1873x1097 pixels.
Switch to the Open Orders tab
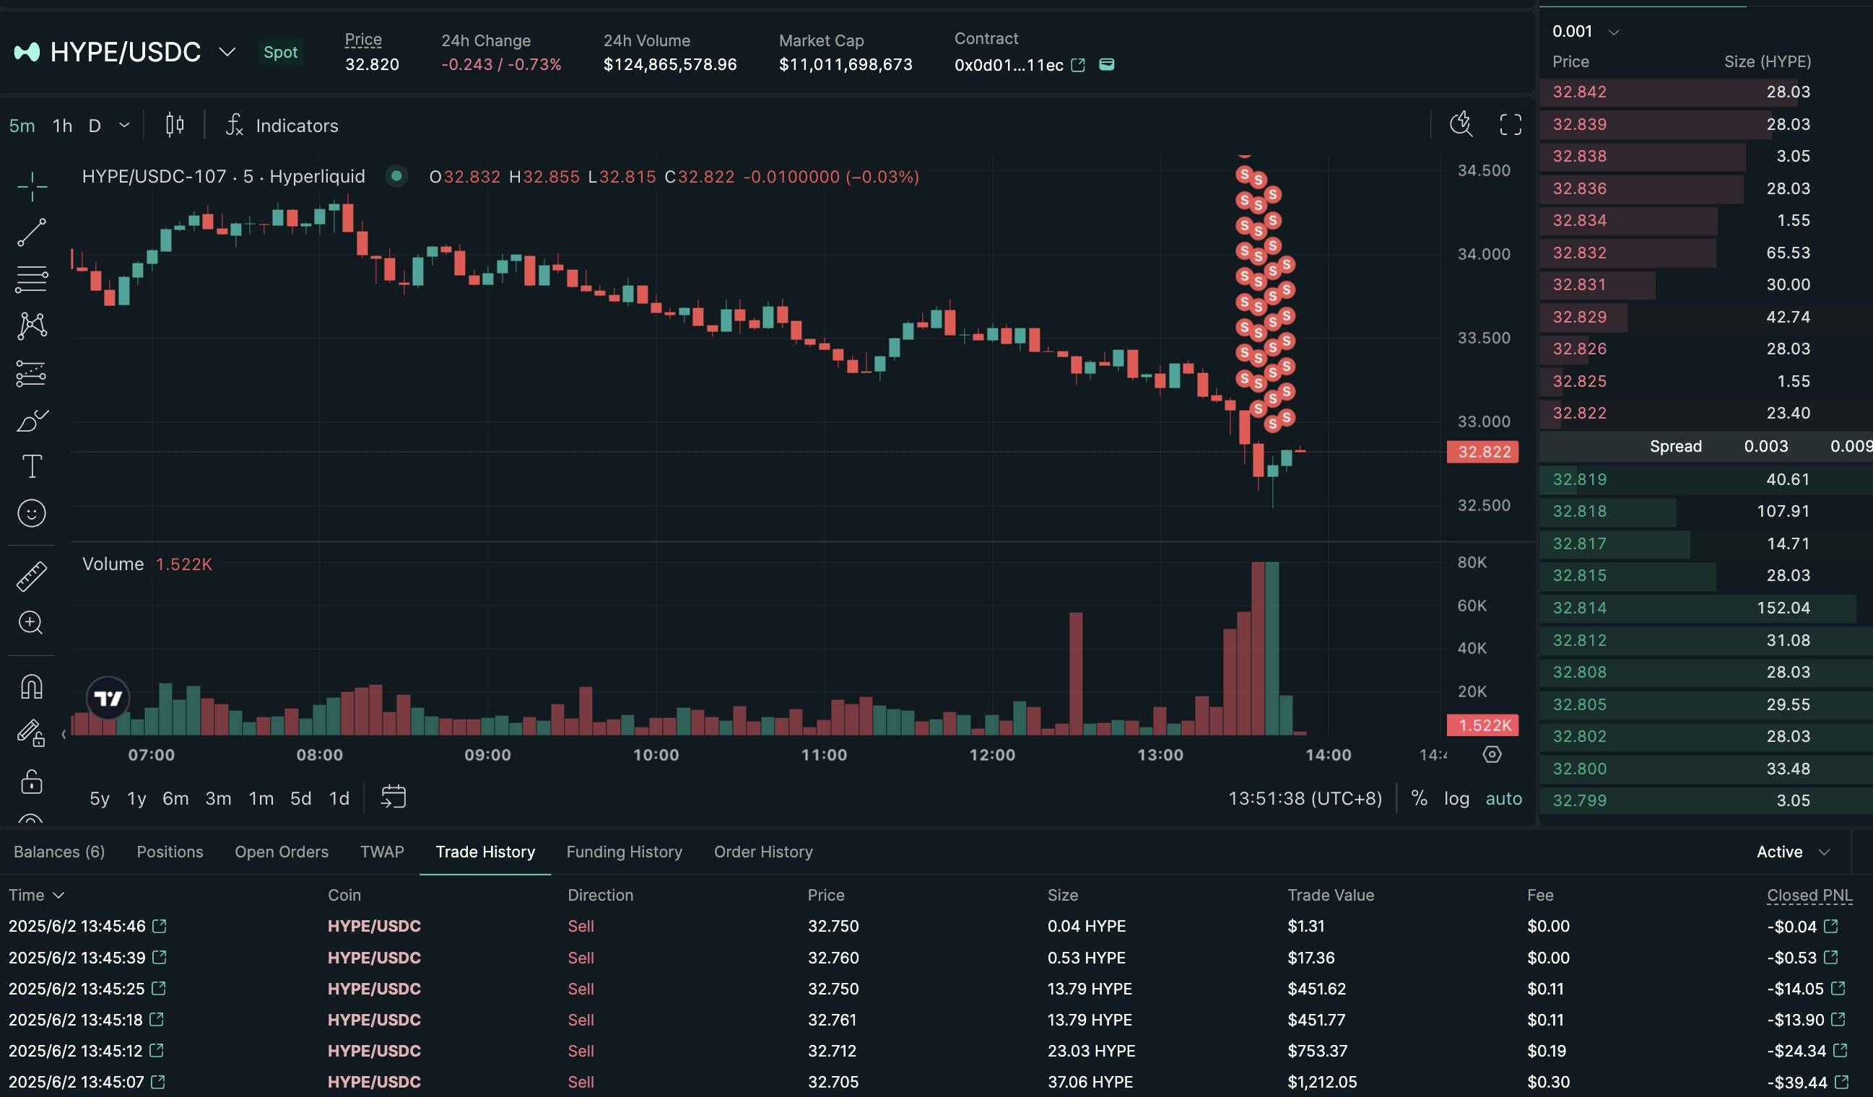click(x=281, y=852)
